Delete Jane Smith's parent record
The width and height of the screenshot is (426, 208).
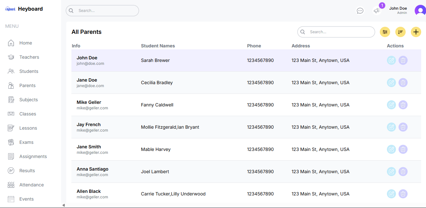pyautogui.click(x=403, y=149)
